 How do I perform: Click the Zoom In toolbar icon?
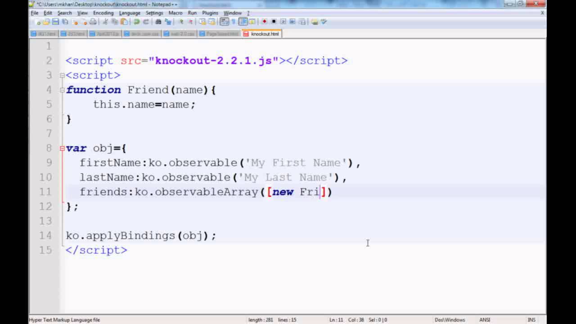[x=182, y=22]
